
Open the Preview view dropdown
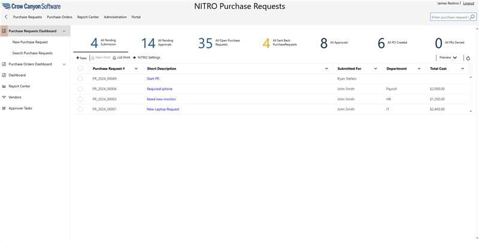point(448,57)
